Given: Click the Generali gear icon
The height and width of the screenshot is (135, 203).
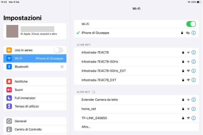Looking at the screenshot, I should pyautogui.click(x=9, y=121).
